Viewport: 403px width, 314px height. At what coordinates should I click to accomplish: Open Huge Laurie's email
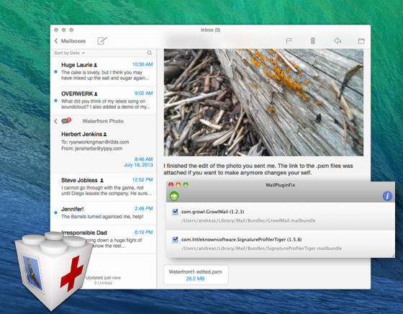pyautogui.click(x=104, y=71)
